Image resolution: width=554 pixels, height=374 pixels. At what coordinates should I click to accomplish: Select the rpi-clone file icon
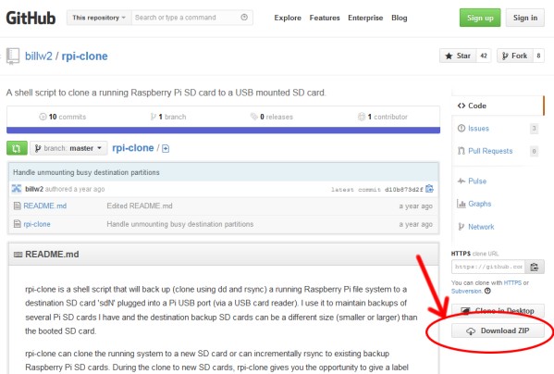pos(17,224)
